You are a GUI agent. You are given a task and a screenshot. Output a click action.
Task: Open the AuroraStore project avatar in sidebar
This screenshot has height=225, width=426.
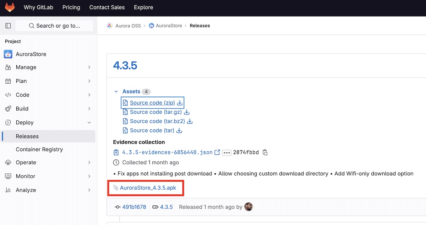[x=8, y=54]
